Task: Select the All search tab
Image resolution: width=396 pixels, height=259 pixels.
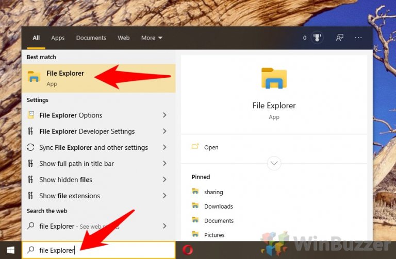Action: pyautogui.click(x=36, y=38)
